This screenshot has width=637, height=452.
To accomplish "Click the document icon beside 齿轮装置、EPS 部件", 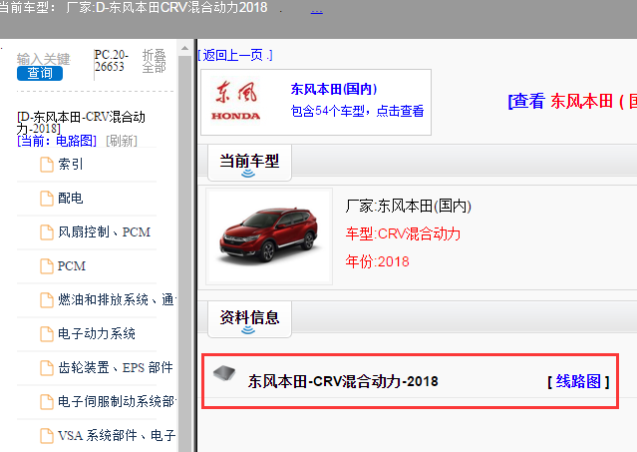I will tap(46, 368).
